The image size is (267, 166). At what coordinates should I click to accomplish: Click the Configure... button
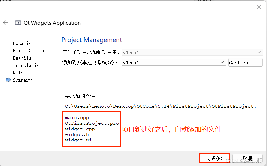[x=245, y=63]
